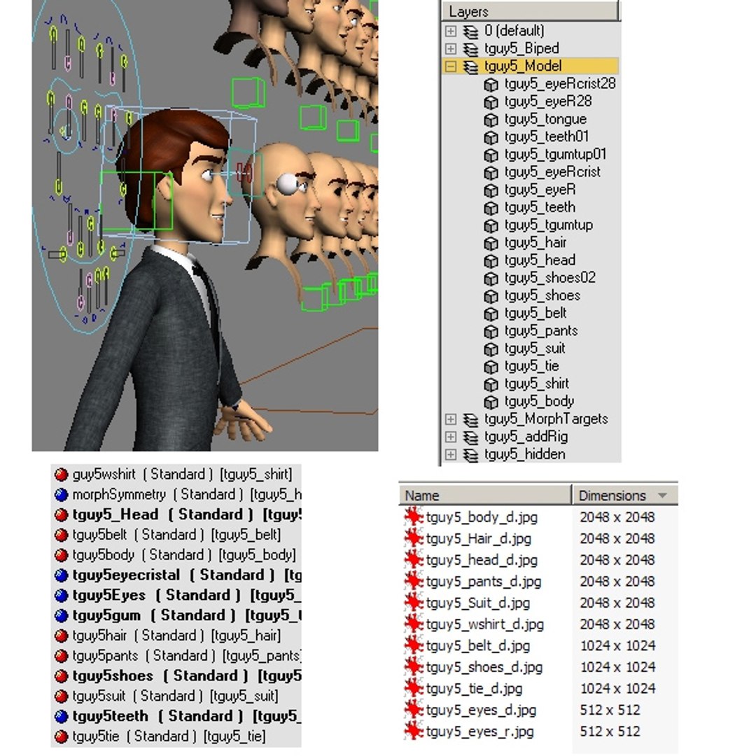Select the tguy5_shoes02 object row
Viewport: 756px width, 756px height.
pos(549,278)
